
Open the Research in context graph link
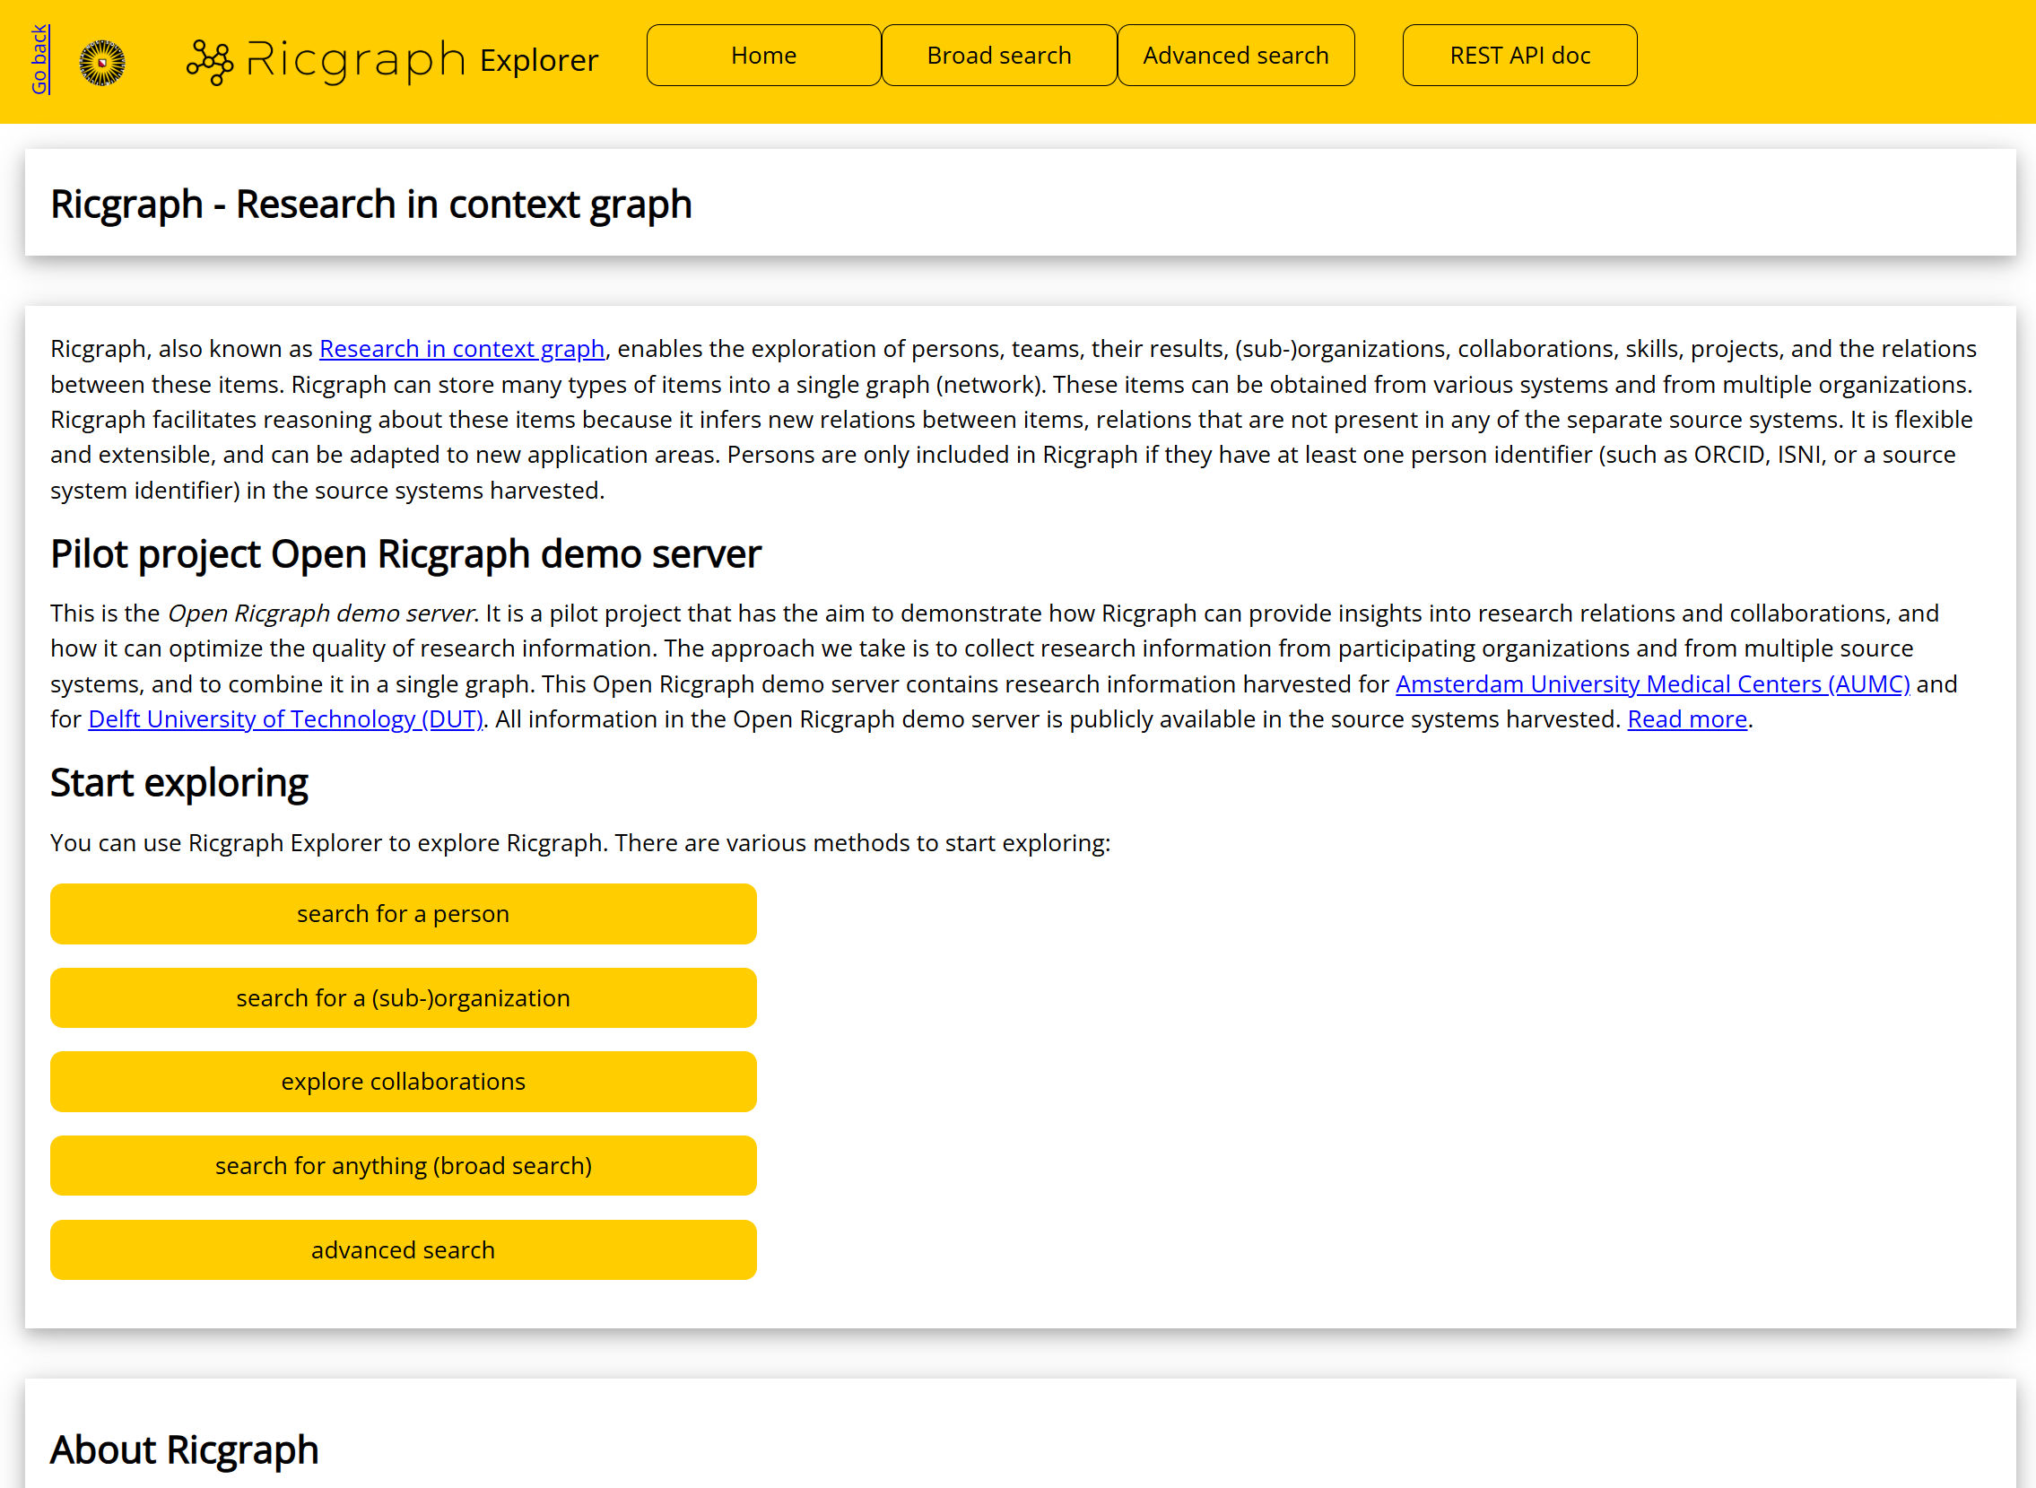point(461,349)
